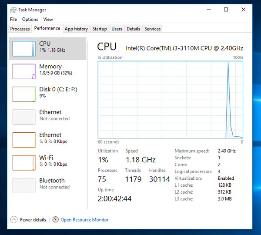The image size is (261, 235).
Task: Click the CPU utilization graph
Action: pos(171,100)
